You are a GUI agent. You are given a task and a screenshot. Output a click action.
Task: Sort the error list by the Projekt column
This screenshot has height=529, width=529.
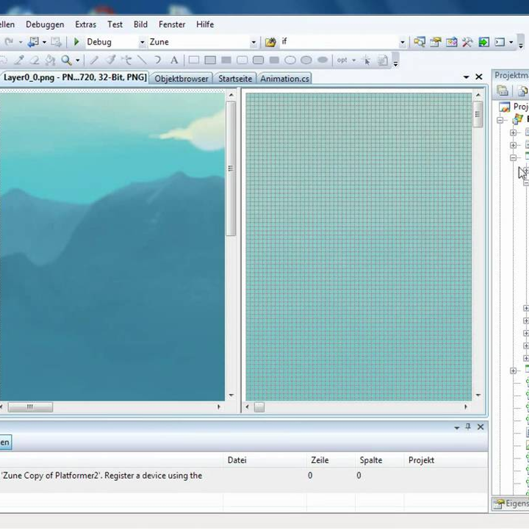click(x=446, y=460)
